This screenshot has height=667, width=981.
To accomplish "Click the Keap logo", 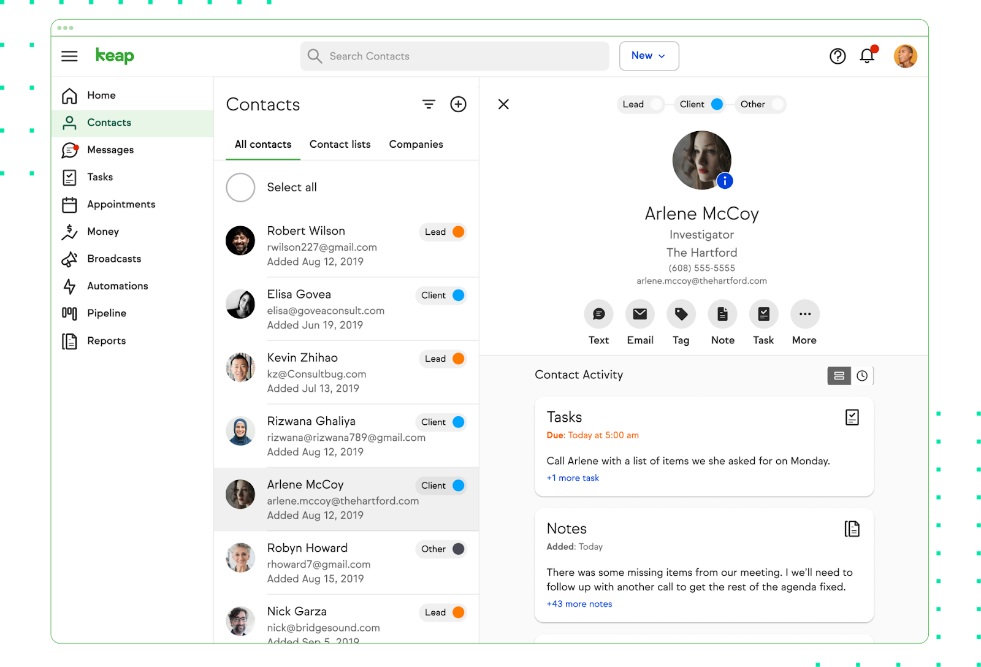I will point(115,56).
